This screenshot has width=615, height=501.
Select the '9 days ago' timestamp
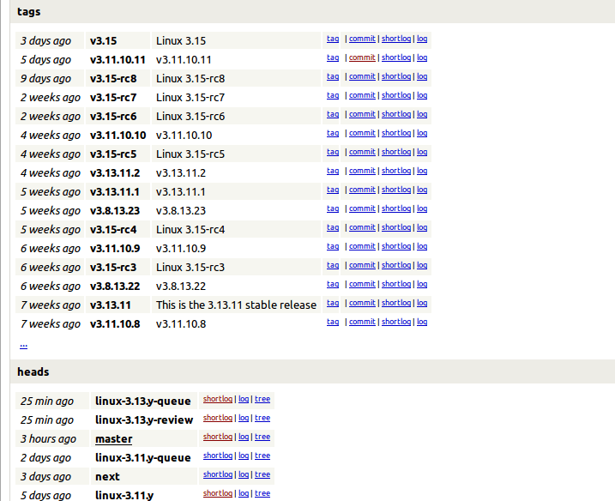tap(46, 79)
